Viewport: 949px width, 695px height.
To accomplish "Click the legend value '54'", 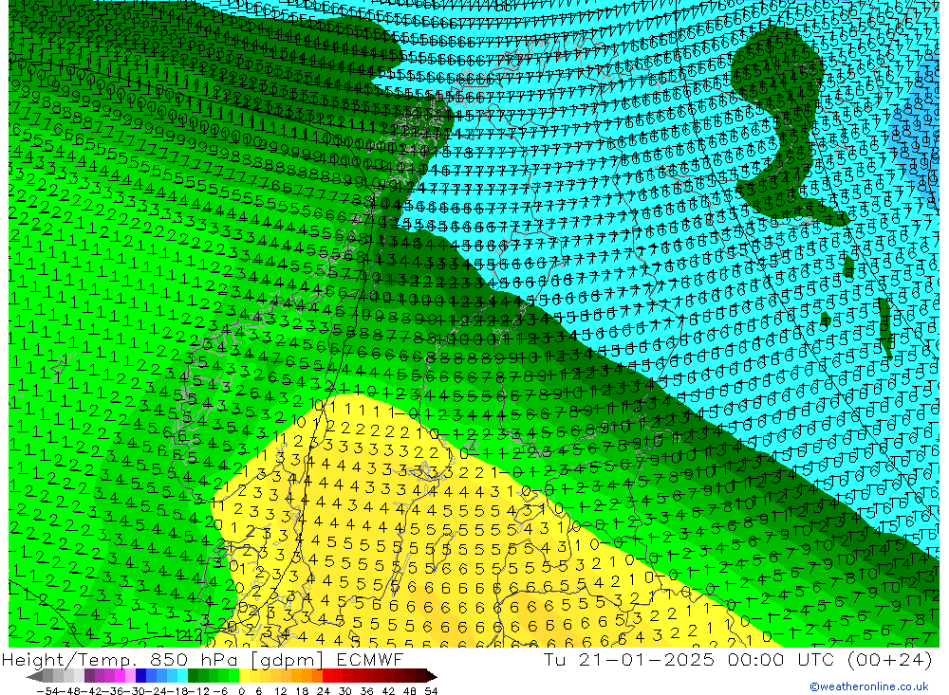I will [431, 691].
